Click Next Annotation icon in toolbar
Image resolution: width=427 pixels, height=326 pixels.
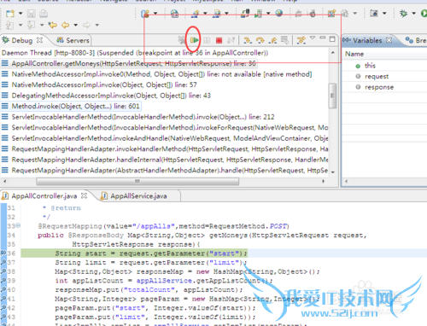10,26
